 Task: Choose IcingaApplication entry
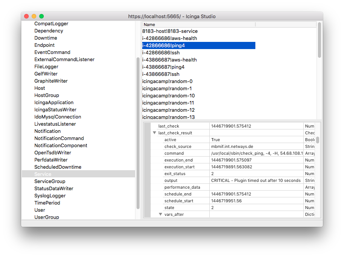point(54,103)
